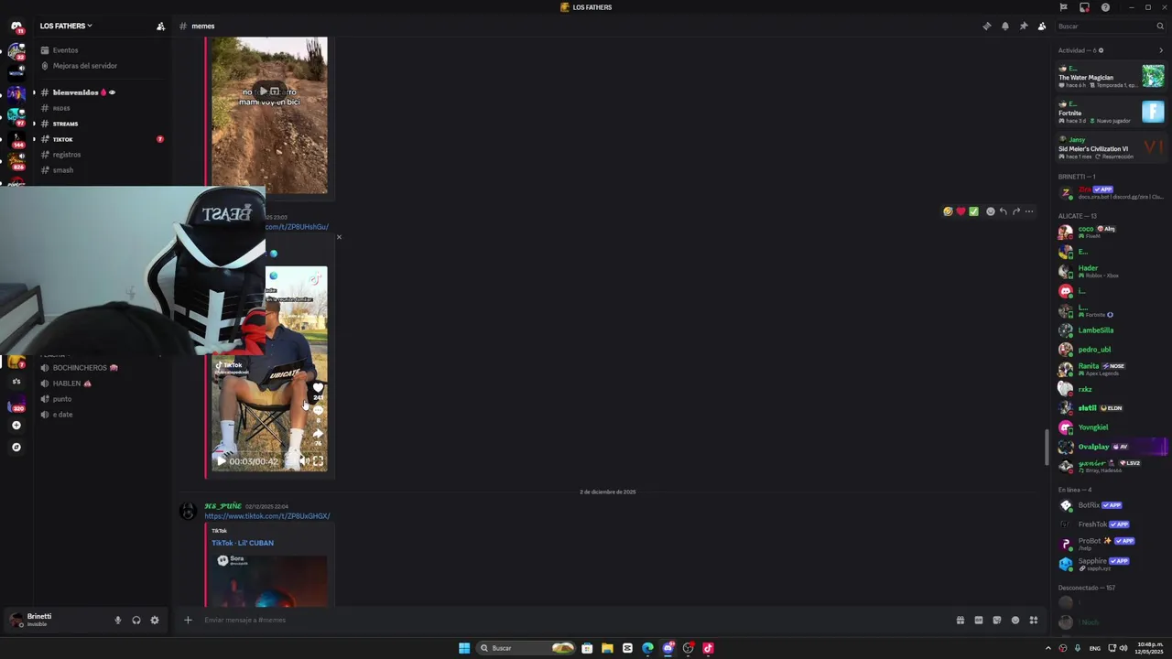Toggle TikTok video volume speaker

(x=303, y=461)
